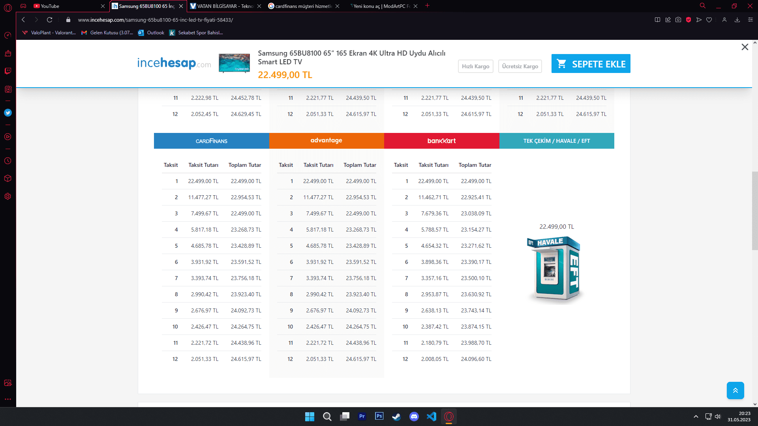The width and height of the screenshot is (758, 426).
Task: Click the address bar URL field
Action: coord(155,20)
